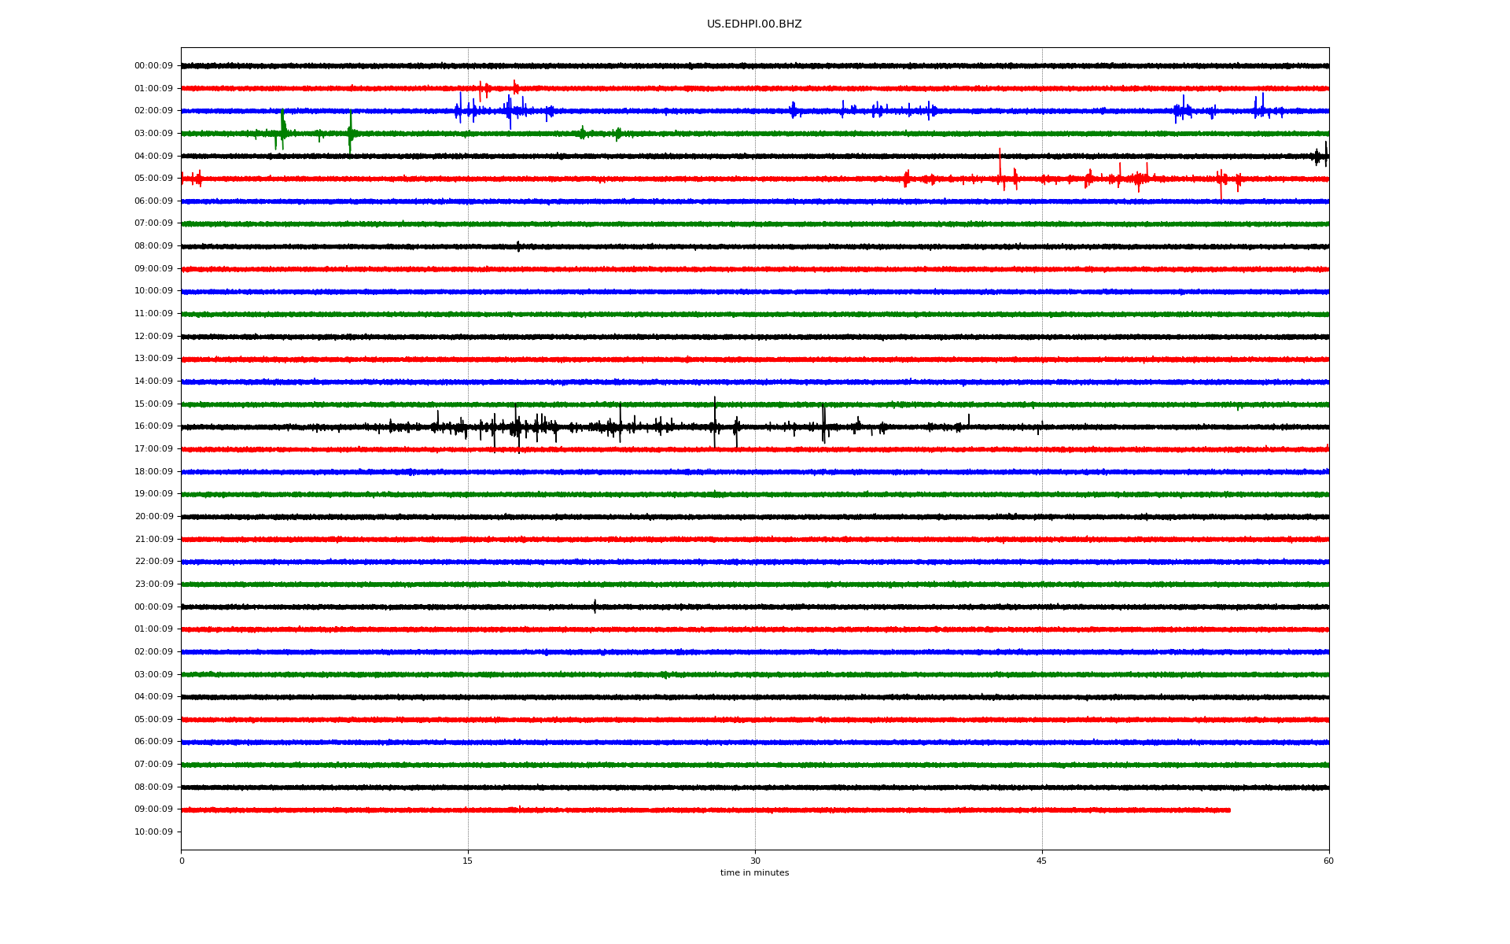Click the 0 tick label on x-axis

click(182, 861)
